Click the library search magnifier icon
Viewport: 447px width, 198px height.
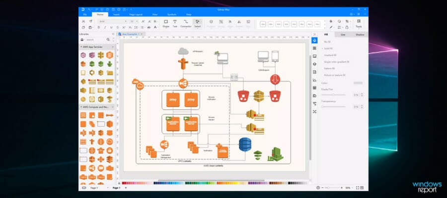tap(108, 40)
